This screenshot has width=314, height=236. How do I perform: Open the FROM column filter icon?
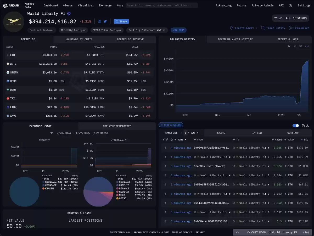pyautogui.click(x=195, y=140)
